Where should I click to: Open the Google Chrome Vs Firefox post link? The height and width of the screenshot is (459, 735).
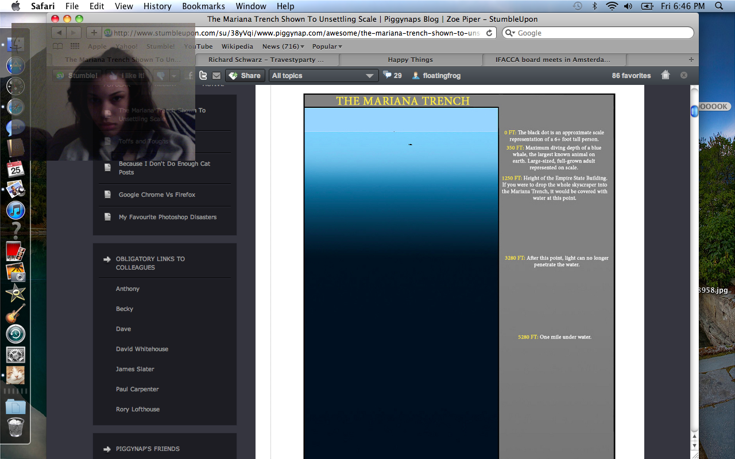[x=157, y=195]
